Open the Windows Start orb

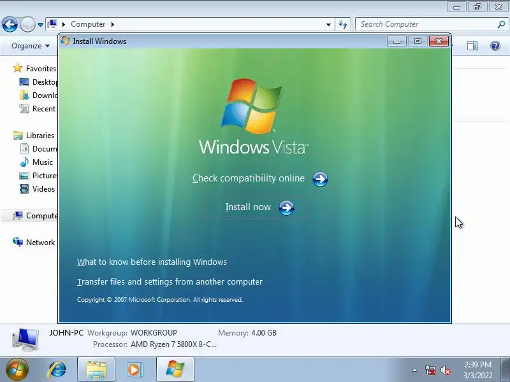click(x=17, y=370)
